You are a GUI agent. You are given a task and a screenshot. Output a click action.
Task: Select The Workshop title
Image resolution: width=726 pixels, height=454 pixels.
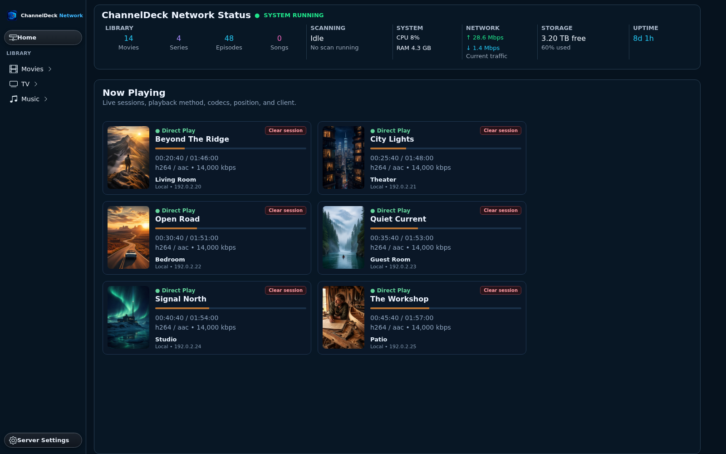pyautogui.click(x=399, y=299)
